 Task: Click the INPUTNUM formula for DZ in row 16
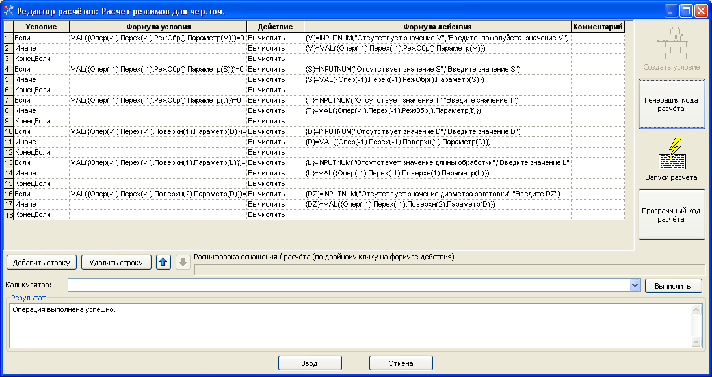point(432,194)
